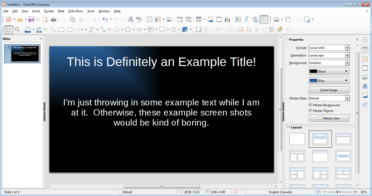Open the Styles sidebar icon
372x196 pixels.
(x=365, y=86)
